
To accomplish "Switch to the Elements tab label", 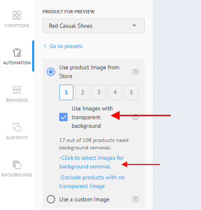I will click(17, 138).
